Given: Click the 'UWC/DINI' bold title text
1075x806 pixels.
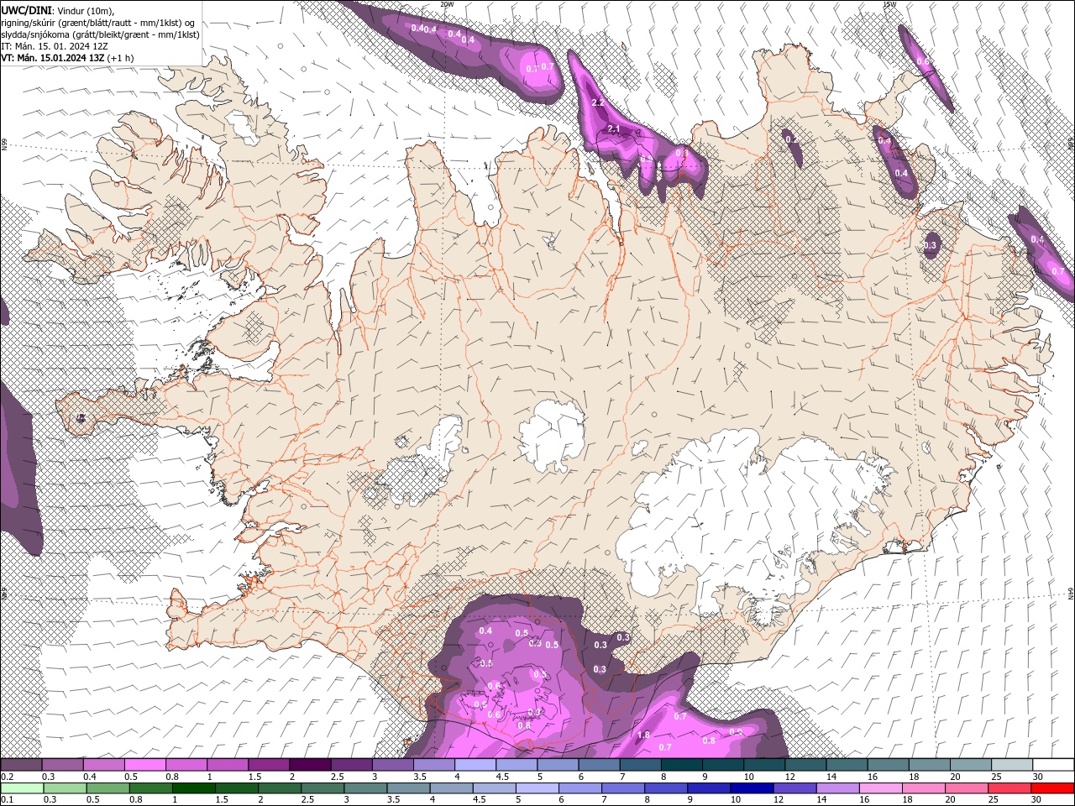Looking at the screenshot, I should click(x=25, y=10).
